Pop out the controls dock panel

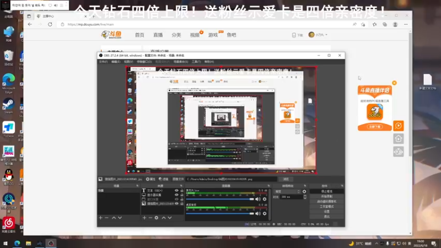342,186
